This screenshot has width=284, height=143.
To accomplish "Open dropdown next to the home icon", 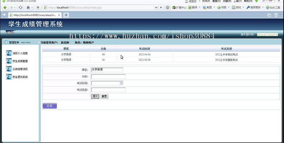I will (x=32, y=8).
